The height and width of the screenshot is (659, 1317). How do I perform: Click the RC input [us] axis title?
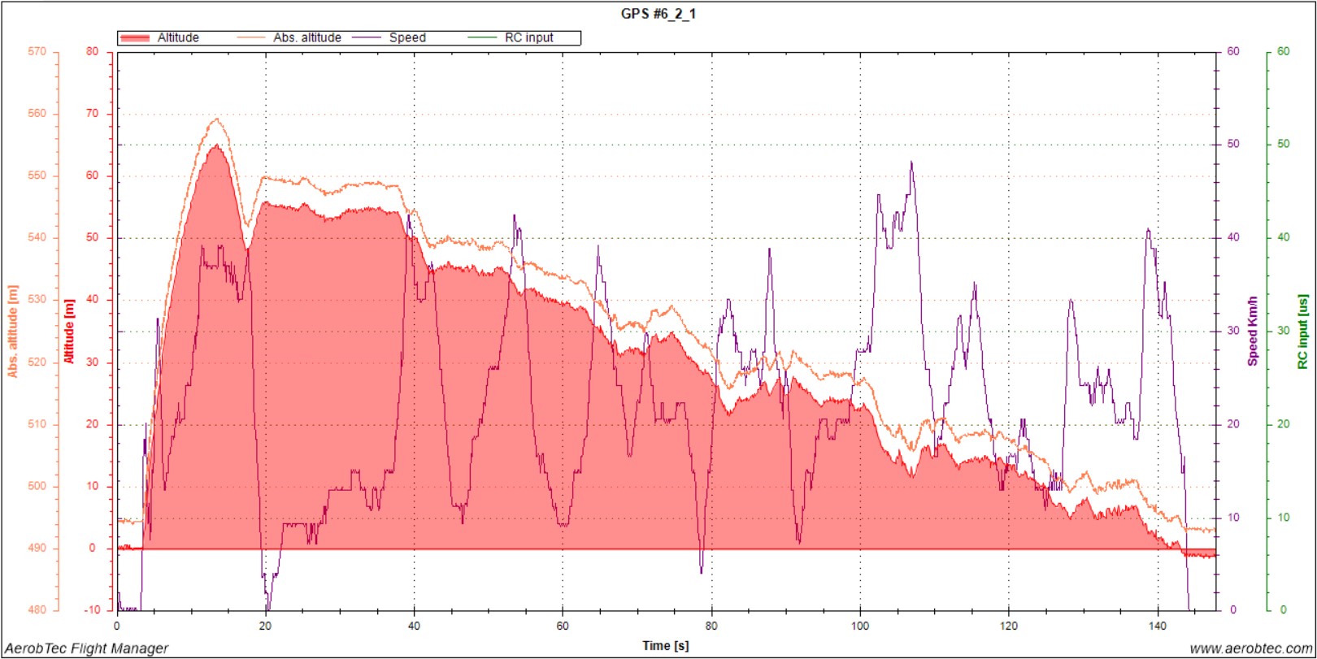point(1303,332)
